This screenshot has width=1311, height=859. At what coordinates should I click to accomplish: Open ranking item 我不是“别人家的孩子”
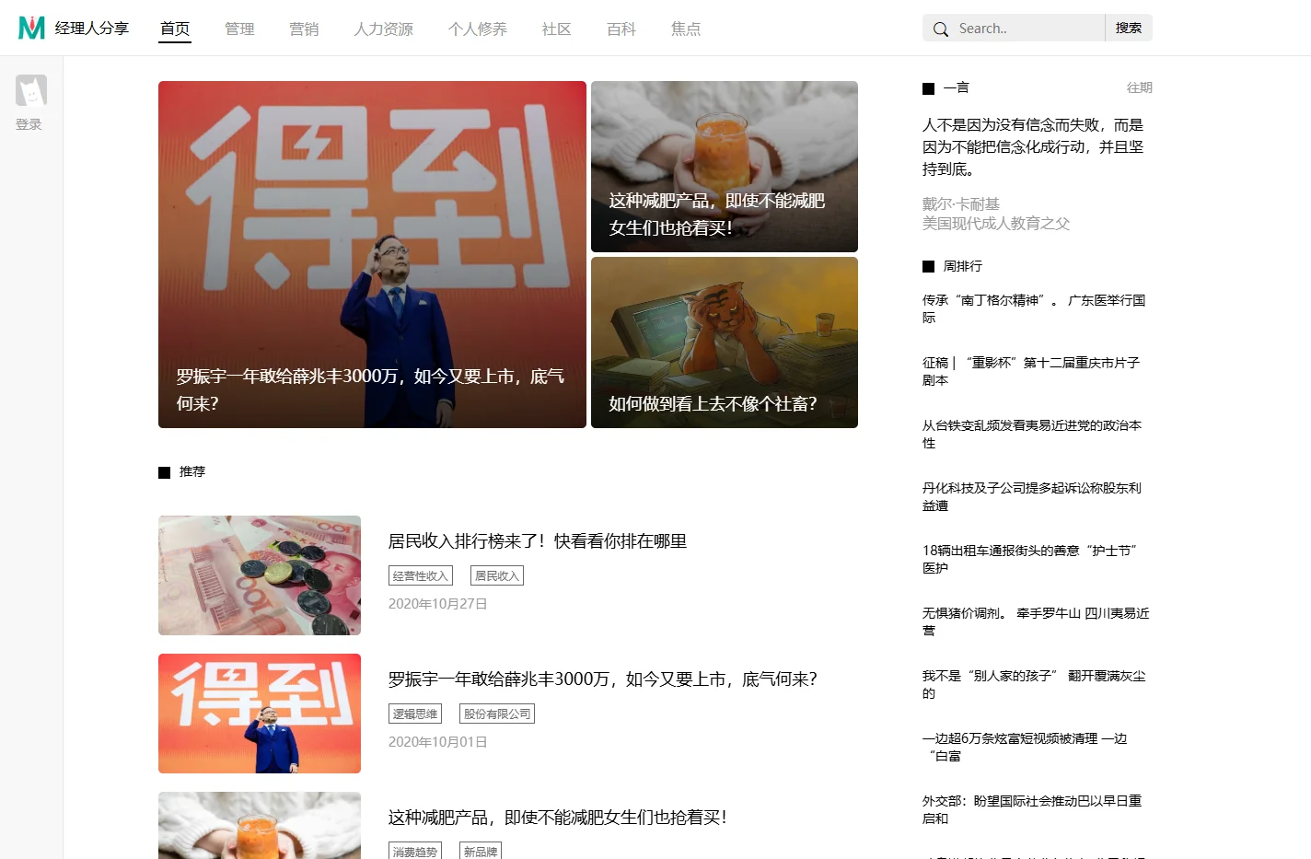(1036, 684)
